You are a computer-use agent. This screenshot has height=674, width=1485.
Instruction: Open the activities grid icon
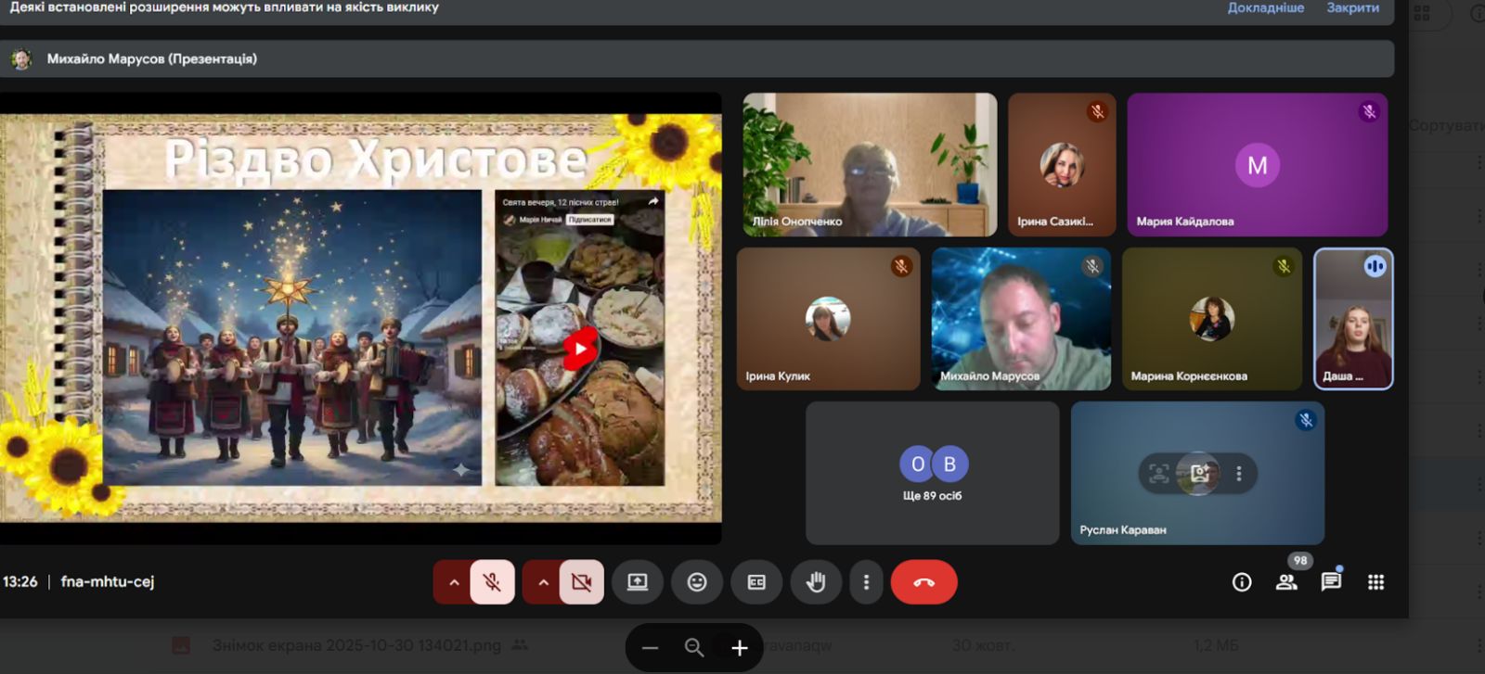(x=1375, y=582)
